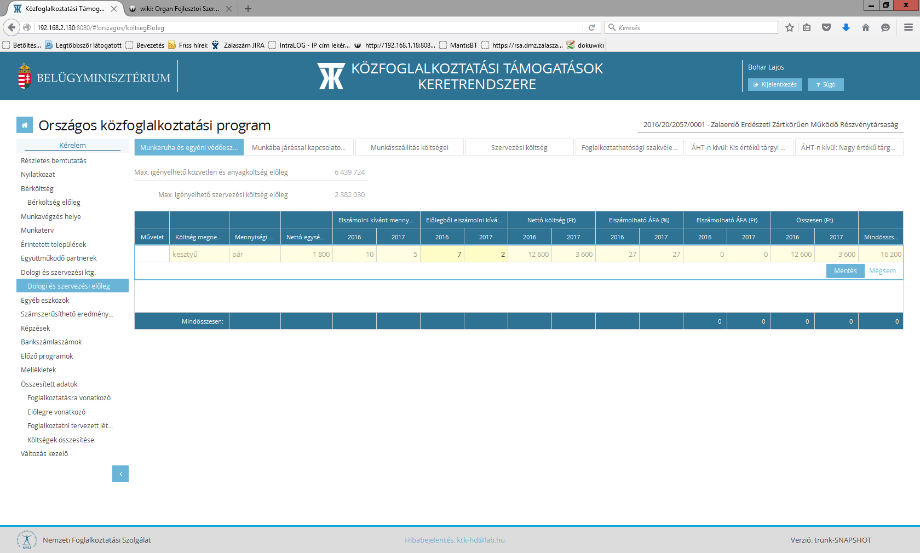Click the kesztyű cost name cell

[x=199, y=254]
